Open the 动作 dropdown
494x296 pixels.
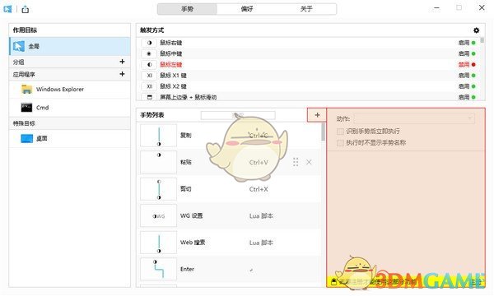pos(414,118)
